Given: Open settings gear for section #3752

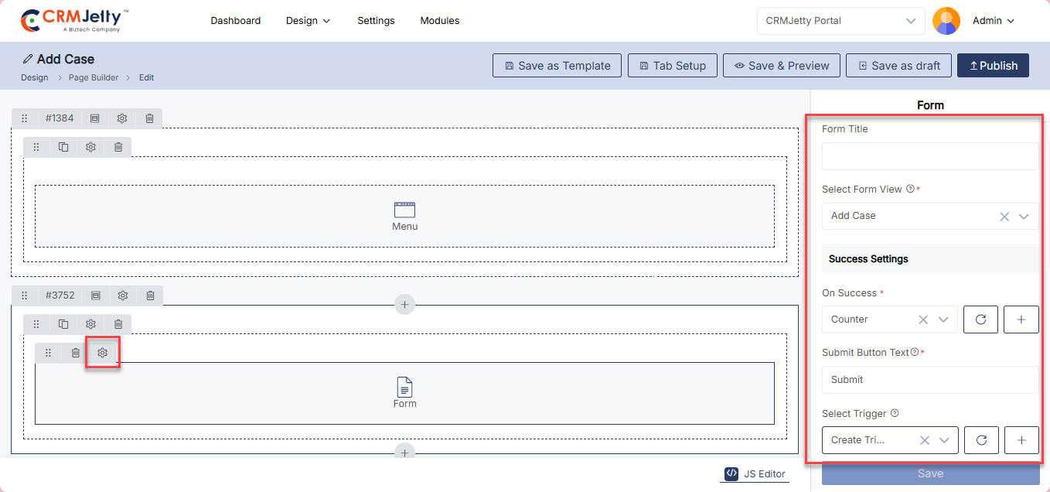Looking at the screenshot, I should click(x=122, y=296).
